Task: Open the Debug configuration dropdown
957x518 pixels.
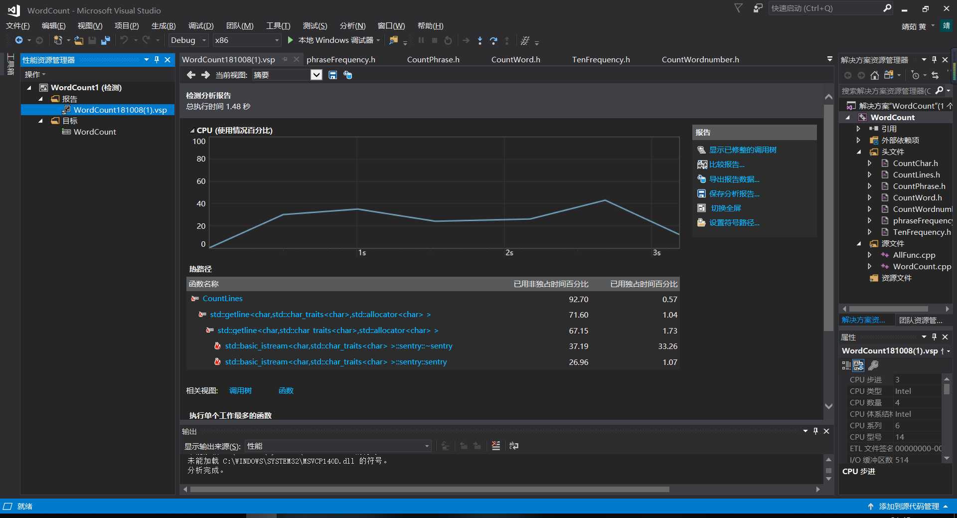Action: 204,40
